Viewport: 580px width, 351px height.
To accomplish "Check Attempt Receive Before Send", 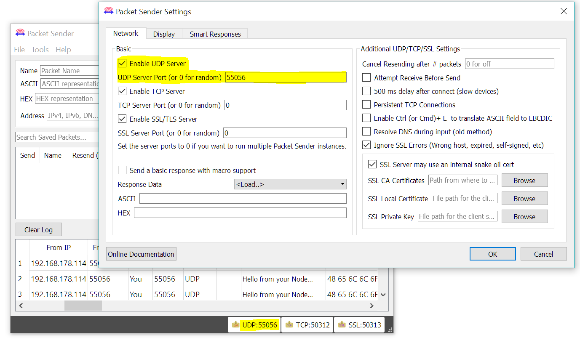I will [x=366, y=78].
